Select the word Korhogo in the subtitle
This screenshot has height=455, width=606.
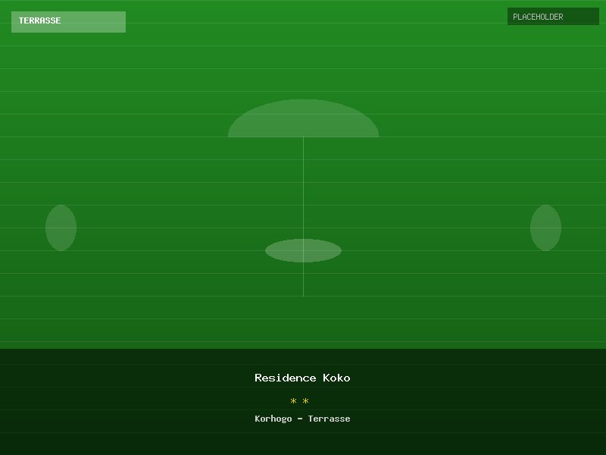pyautogui.click(x=273, y=419)
